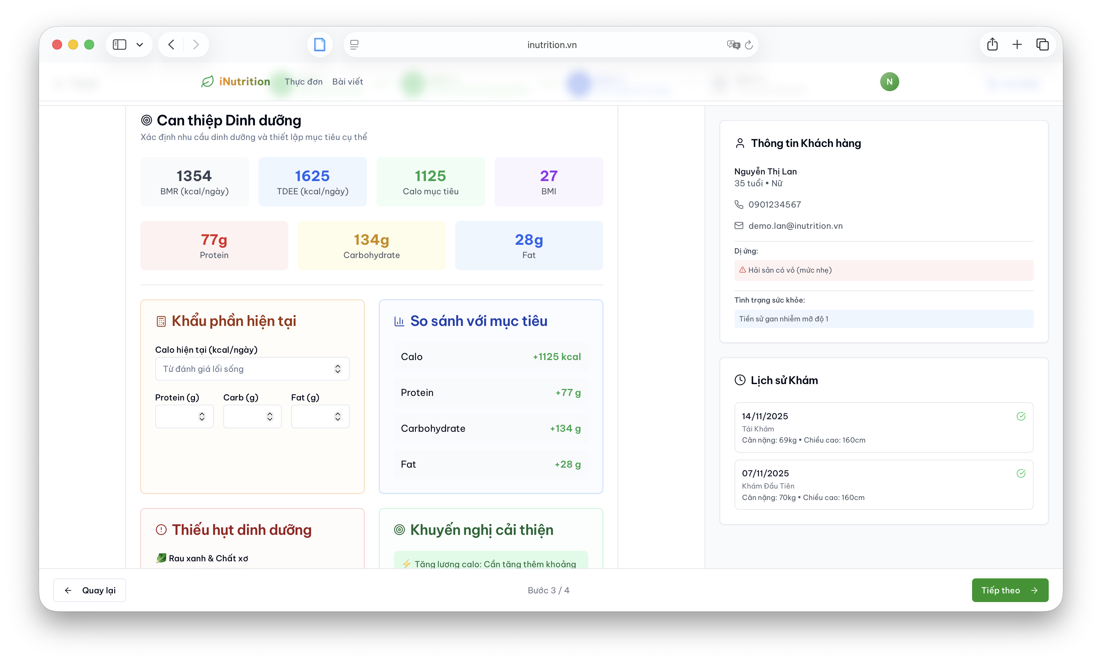Image resolution: width=1102 pixels, height=663 pixels.
Task: Click the browser back arrow
Action: coord(172,45)
